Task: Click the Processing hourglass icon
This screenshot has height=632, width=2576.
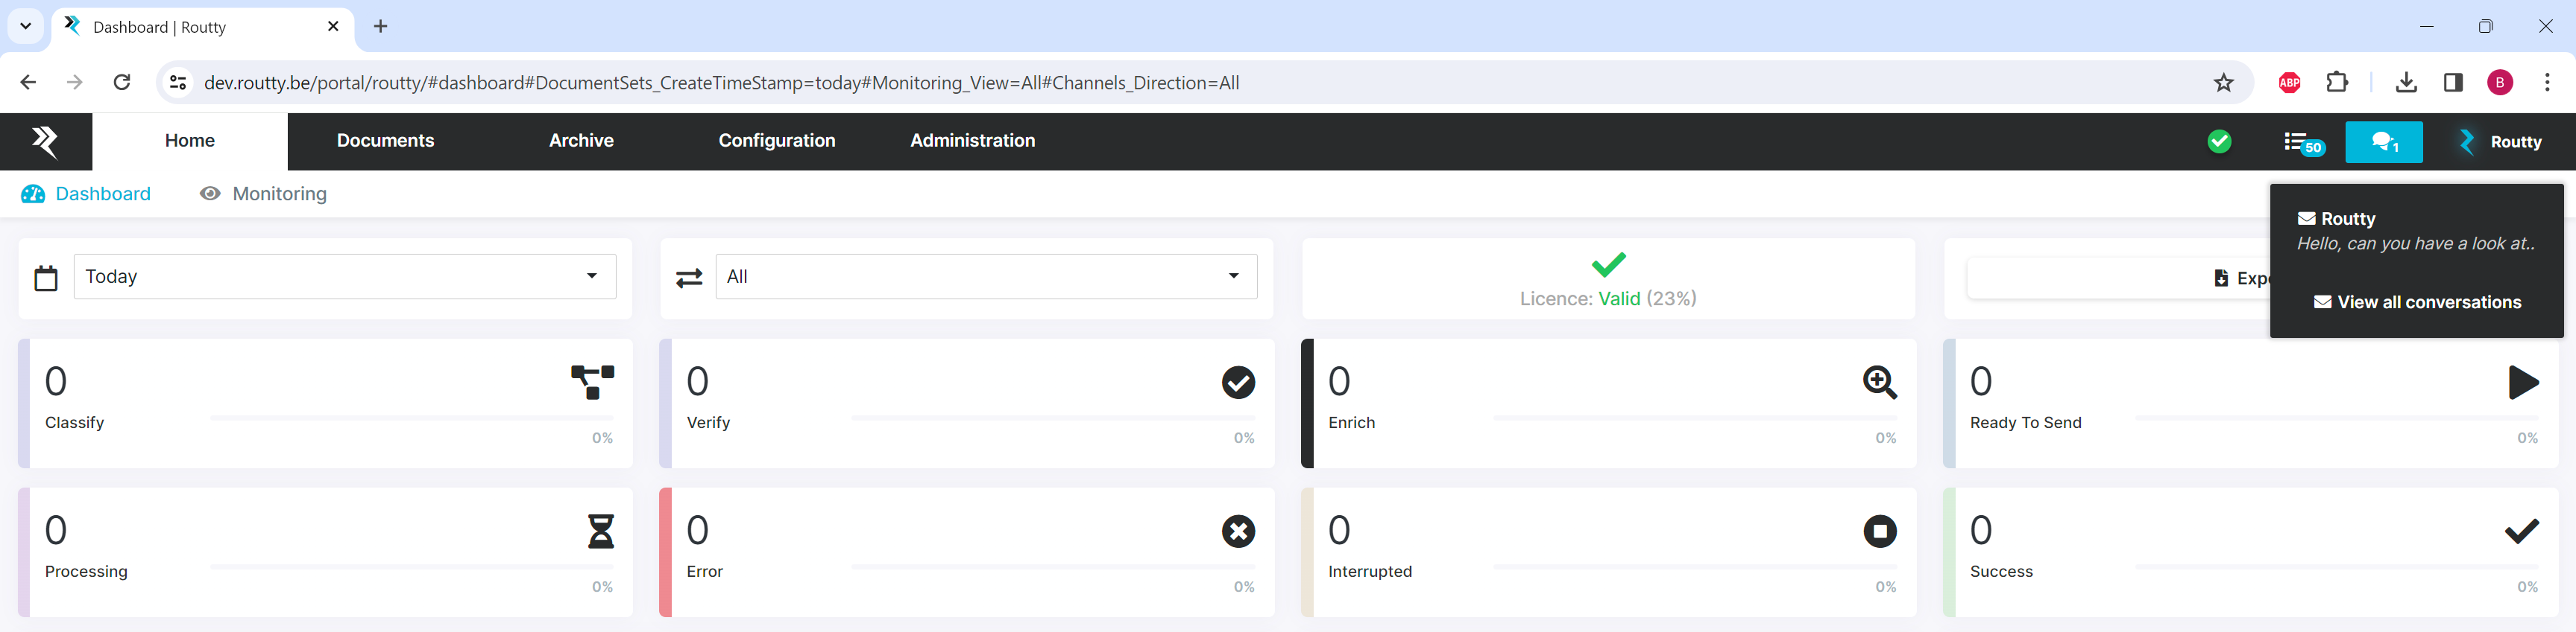Action: pyautogui.click(x=600, y=532)
